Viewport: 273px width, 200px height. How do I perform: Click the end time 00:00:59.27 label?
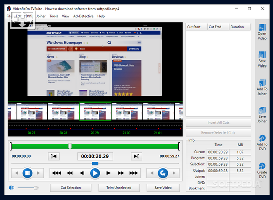(170, 156)
